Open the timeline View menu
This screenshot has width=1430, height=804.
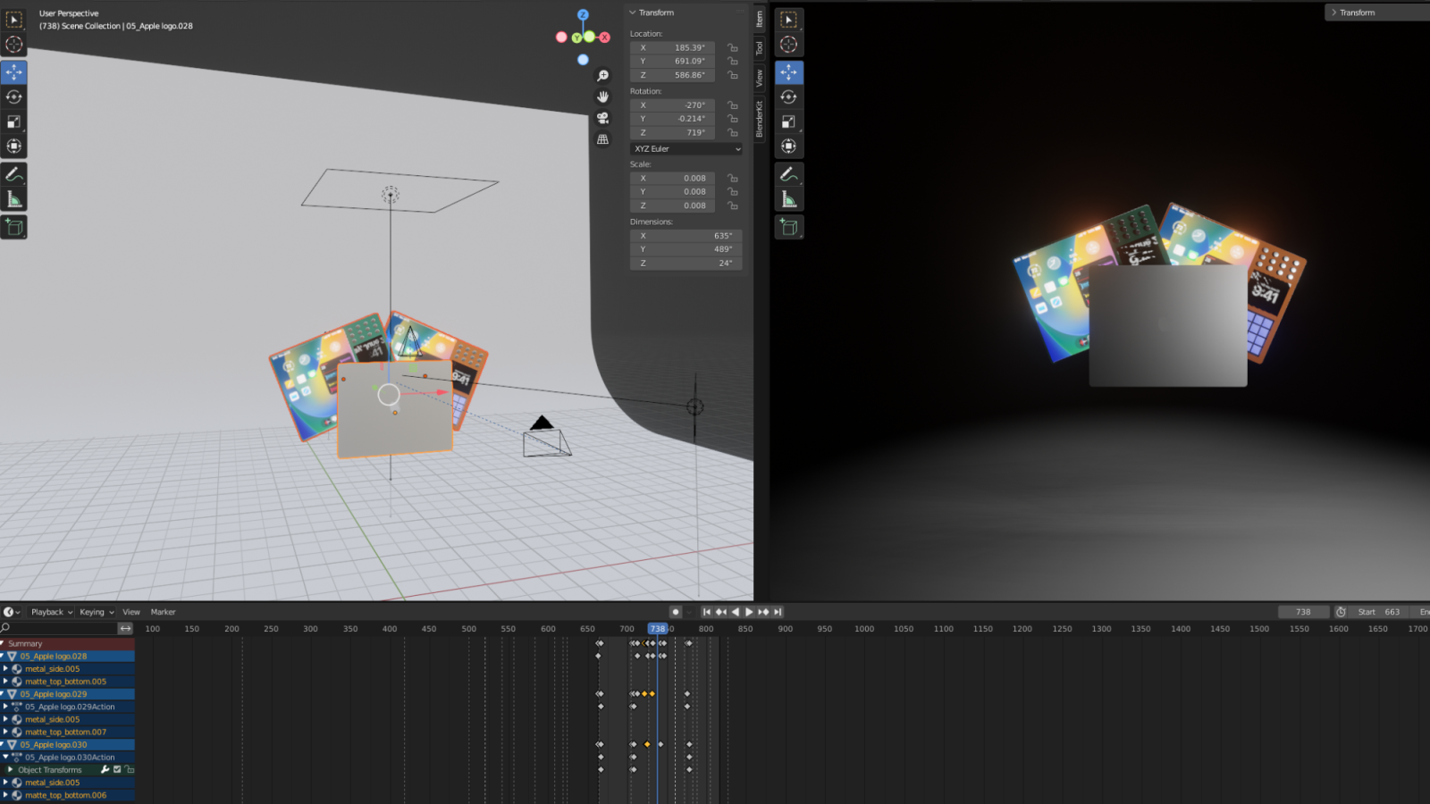[x=131, y=612]
